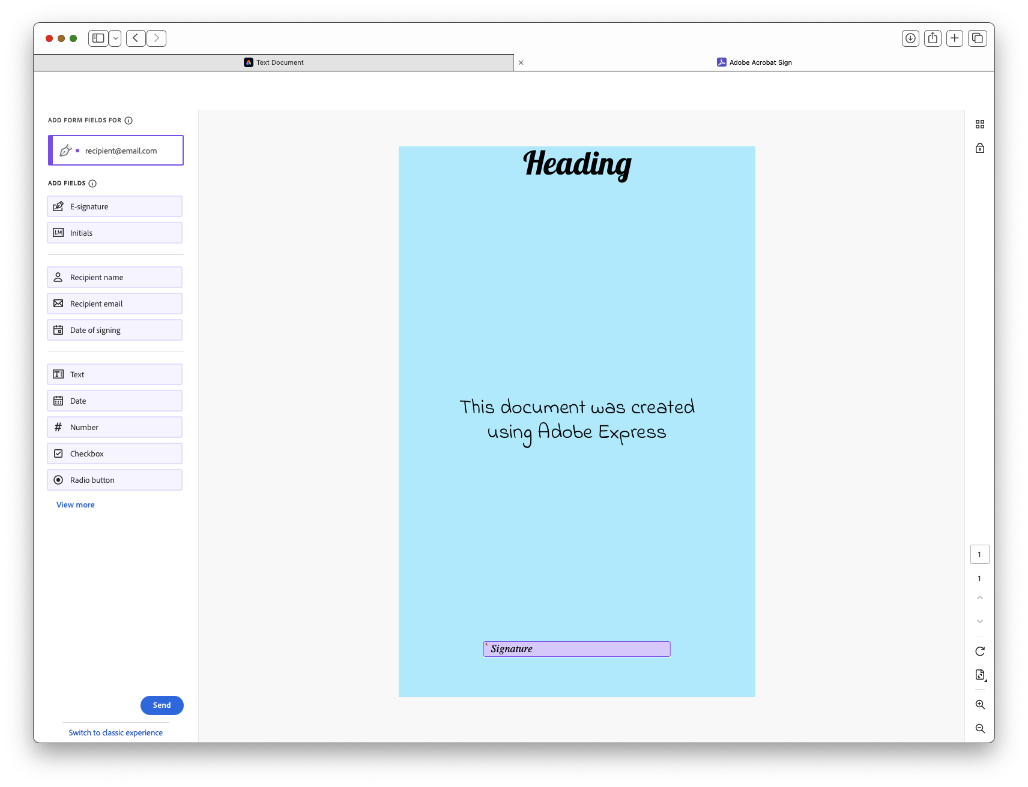Click the View more link
This screenshot has height=787, width=1028.
[76, 504]
